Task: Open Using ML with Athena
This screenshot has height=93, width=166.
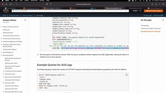Action: click(x=12, y=86)
